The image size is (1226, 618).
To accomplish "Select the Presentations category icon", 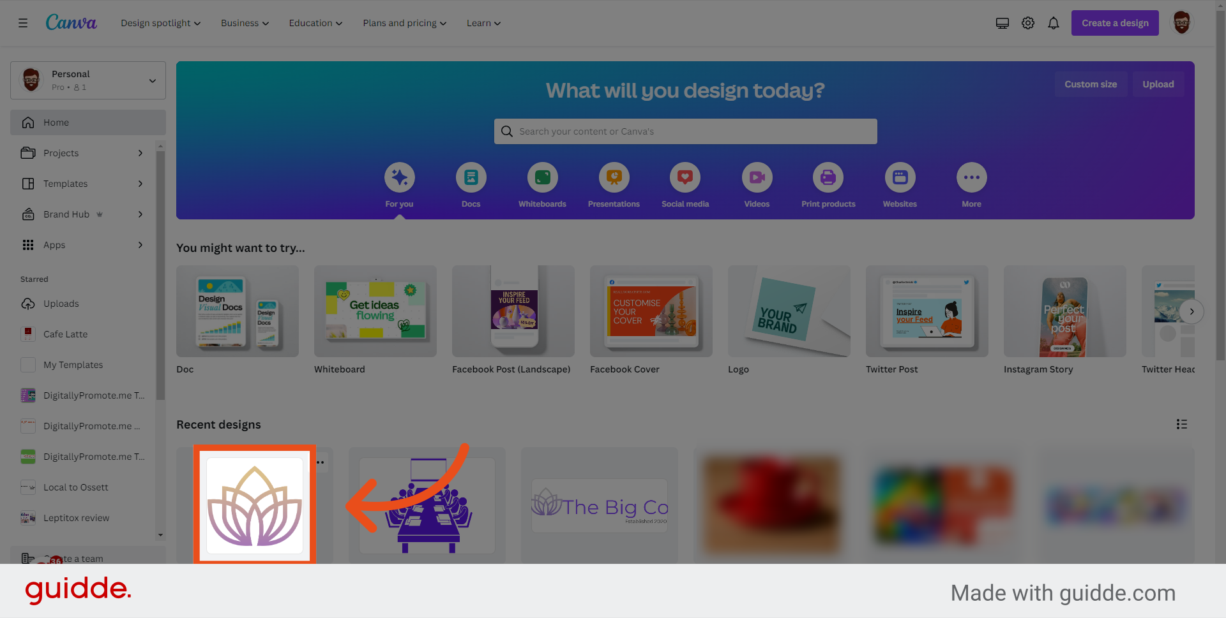I will (614, 177).
